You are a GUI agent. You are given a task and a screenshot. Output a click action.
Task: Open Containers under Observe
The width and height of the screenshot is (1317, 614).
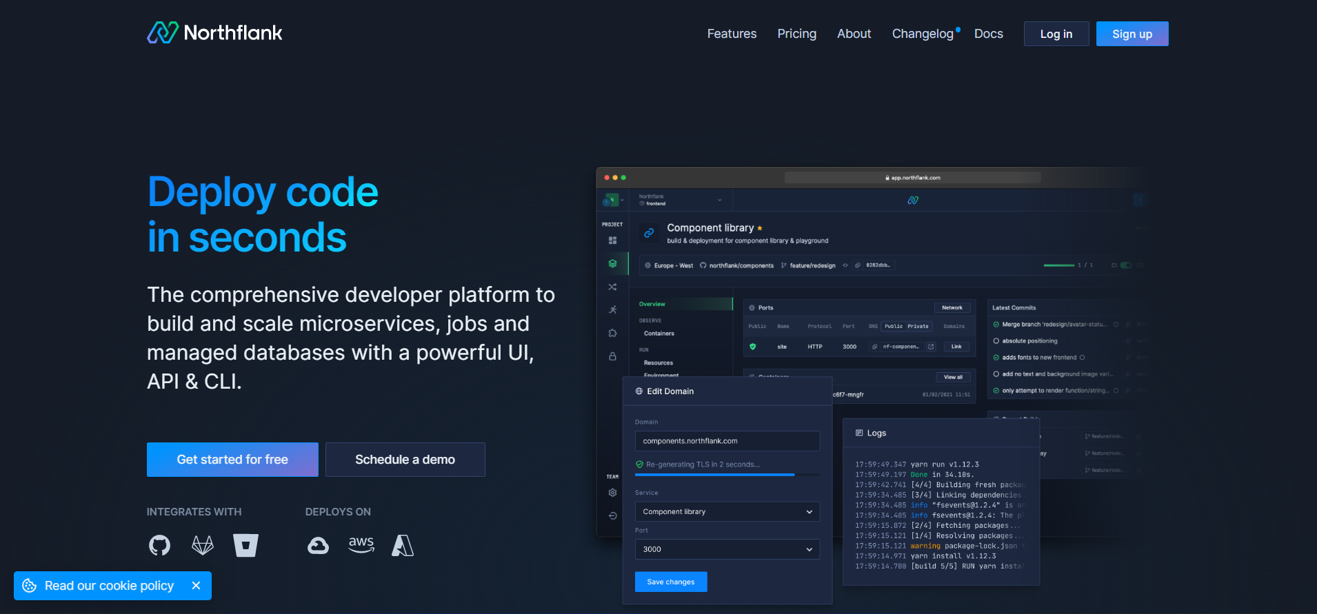[x=659, y=334]
